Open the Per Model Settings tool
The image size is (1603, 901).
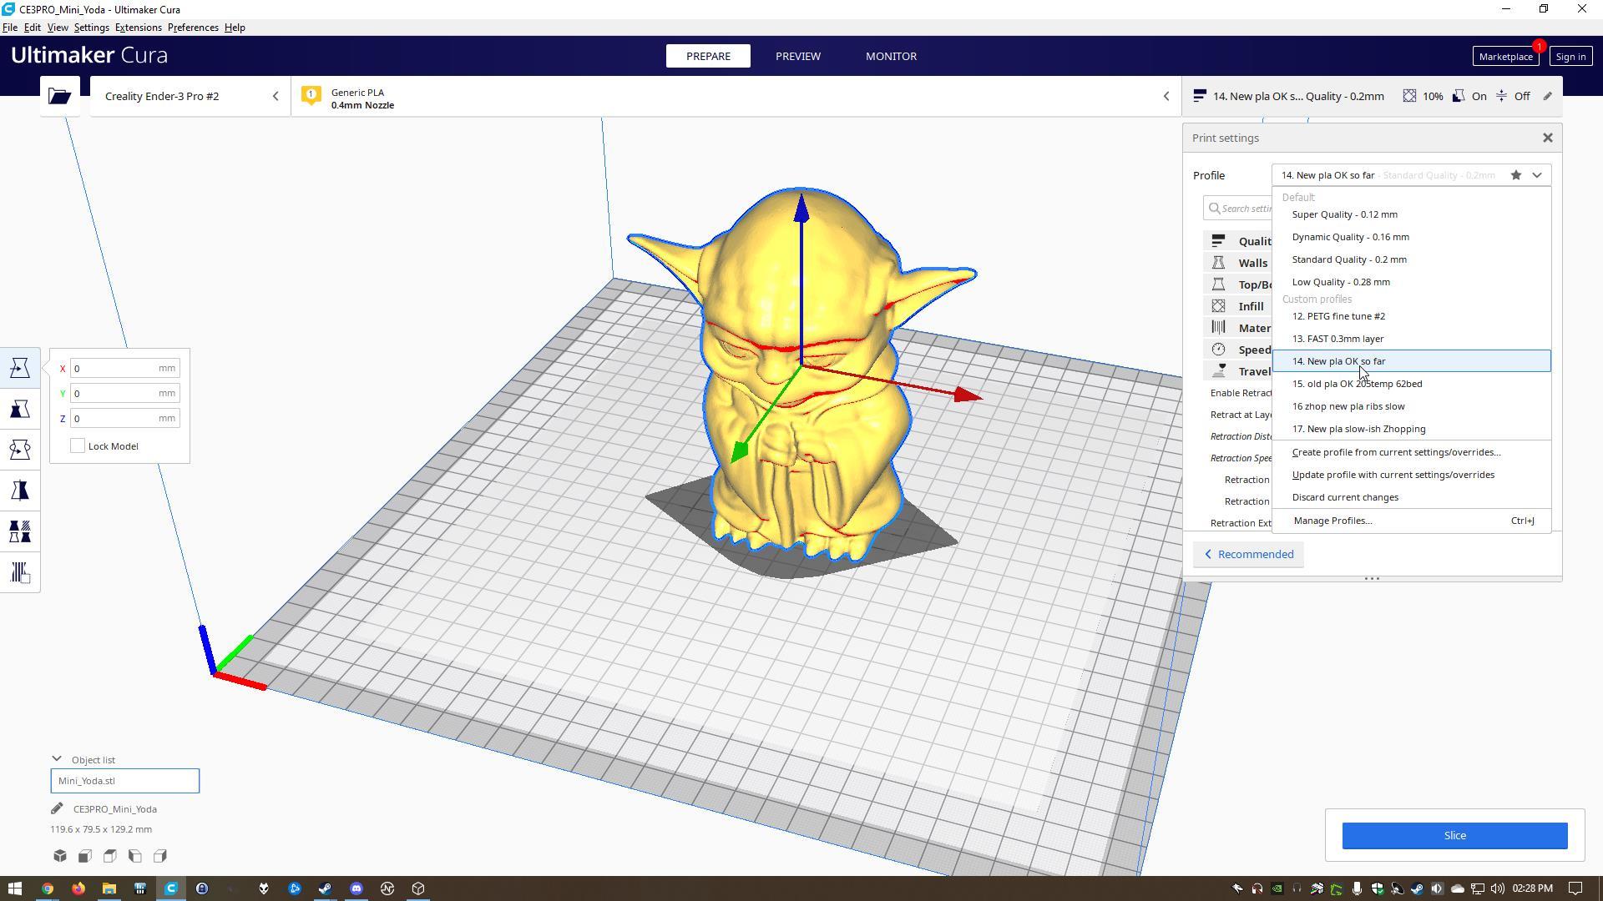(x=20, y=531)
